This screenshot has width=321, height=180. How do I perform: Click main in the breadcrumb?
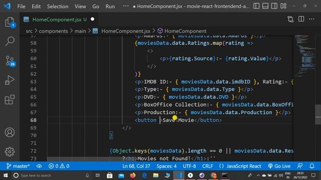[80, 31]
